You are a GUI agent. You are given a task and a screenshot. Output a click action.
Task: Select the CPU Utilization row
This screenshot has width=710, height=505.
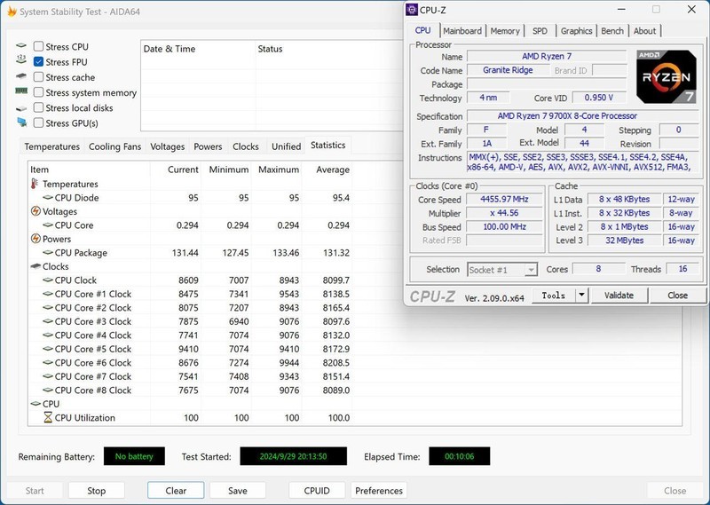pyautogui.click(x=190, y=418)
